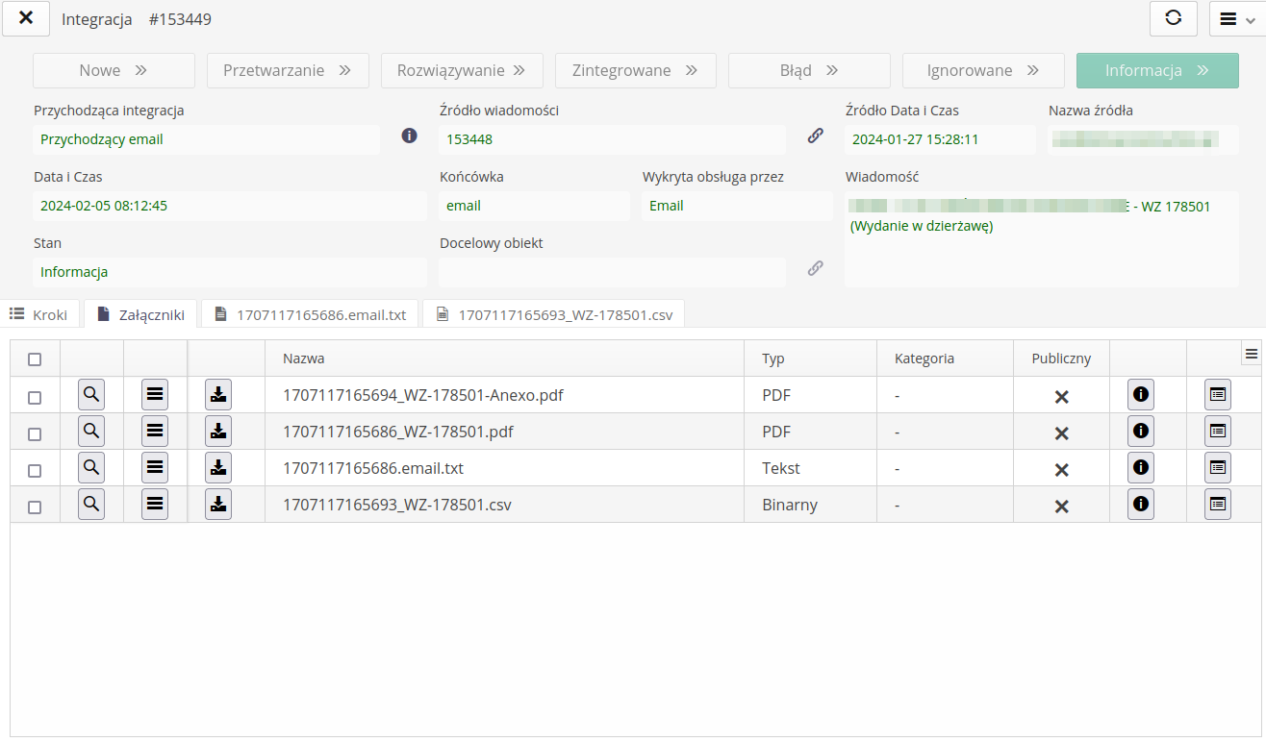Open the 1707117165686.email.txt tab
Image resolution: width=1266 pixels, height=742 pixels.
311,314
